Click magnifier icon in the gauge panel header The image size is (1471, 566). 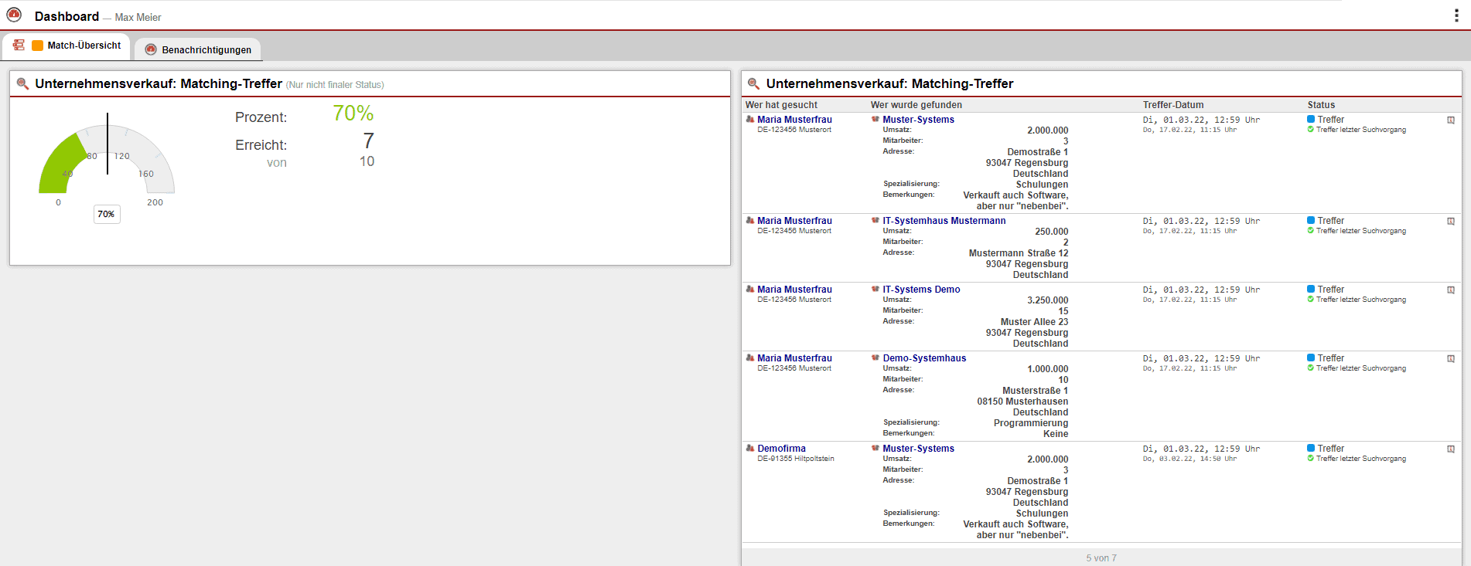click(22, 83)
